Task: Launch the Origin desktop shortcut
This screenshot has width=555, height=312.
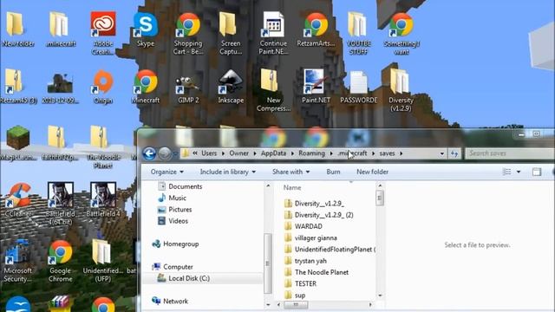Action: tap(103, 87)
